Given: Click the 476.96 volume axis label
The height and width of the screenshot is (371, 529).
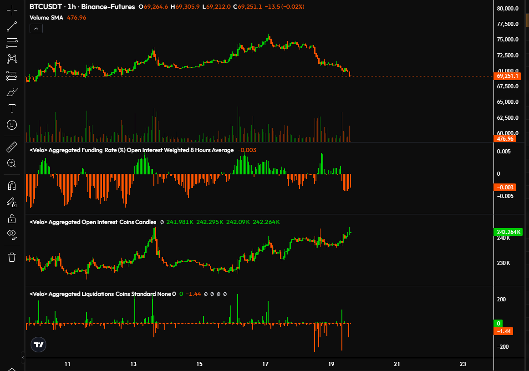Looking at the screenshot, I should tap(505, 139).
